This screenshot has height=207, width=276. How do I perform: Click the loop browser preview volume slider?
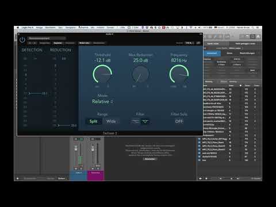point(228,178)
